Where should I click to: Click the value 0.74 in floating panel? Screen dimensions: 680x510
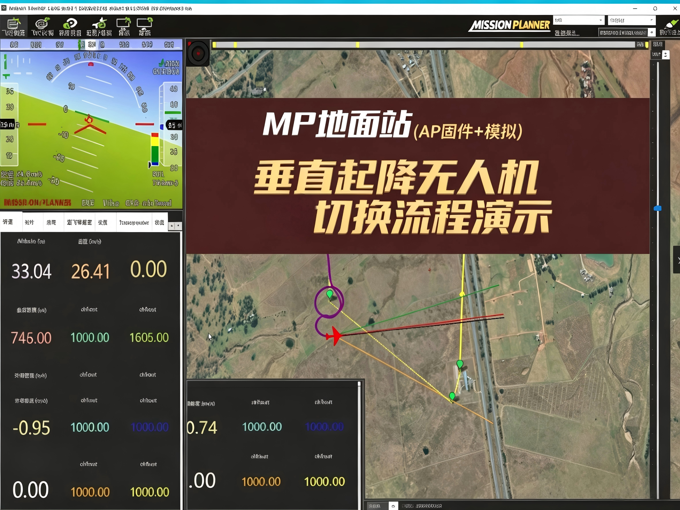click(x=202, y=427)
